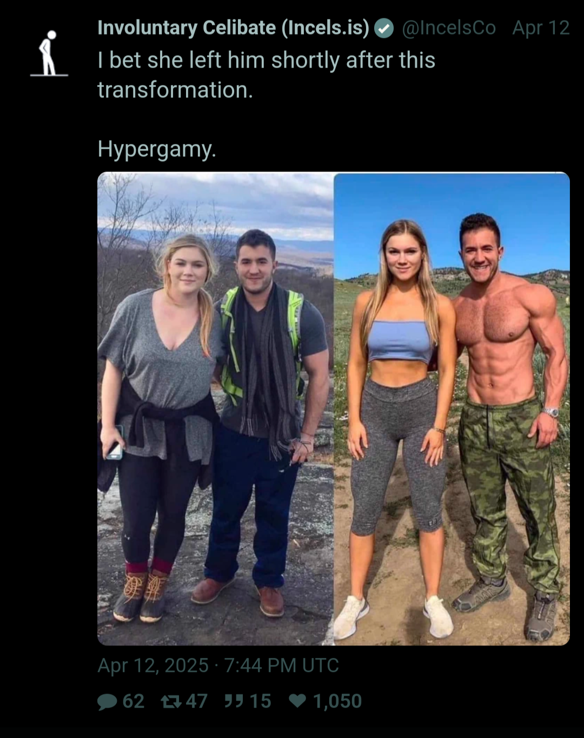The width and height of the screenshot is (584, 738).
Task: Click the tweet text about transformation
Action: pos(266,75)
